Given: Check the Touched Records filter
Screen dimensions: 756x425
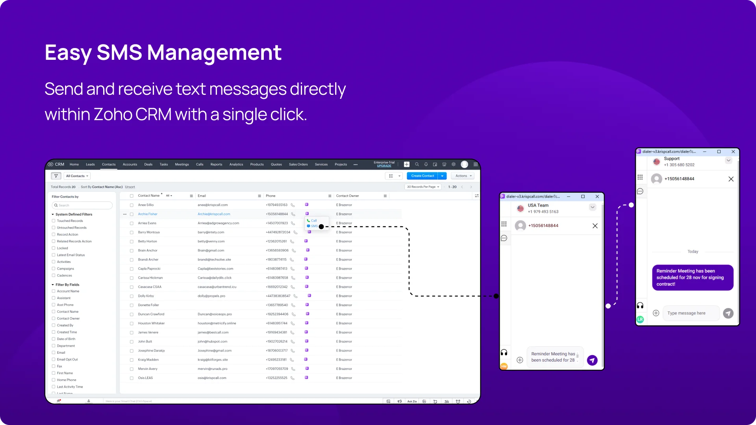Looking at the screenshot, I should pos(54,221).
